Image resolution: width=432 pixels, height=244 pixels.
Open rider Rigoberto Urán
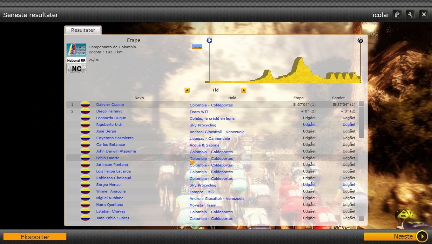coord(110,125)
